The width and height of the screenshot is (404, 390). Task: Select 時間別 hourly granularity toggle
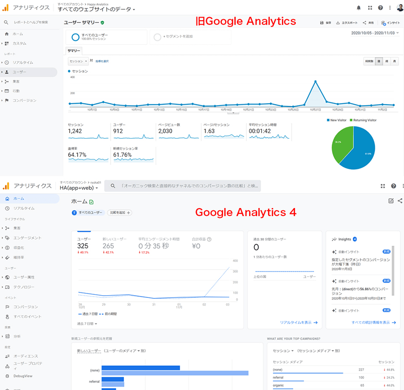tap(369, 61)
